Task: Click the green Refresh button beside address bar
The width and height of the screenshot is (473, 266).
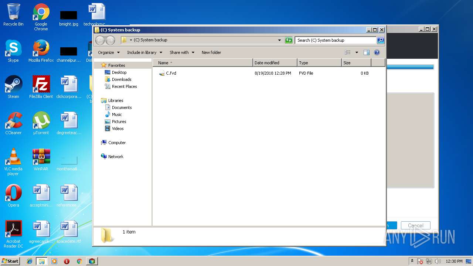Action: point(289,40)
